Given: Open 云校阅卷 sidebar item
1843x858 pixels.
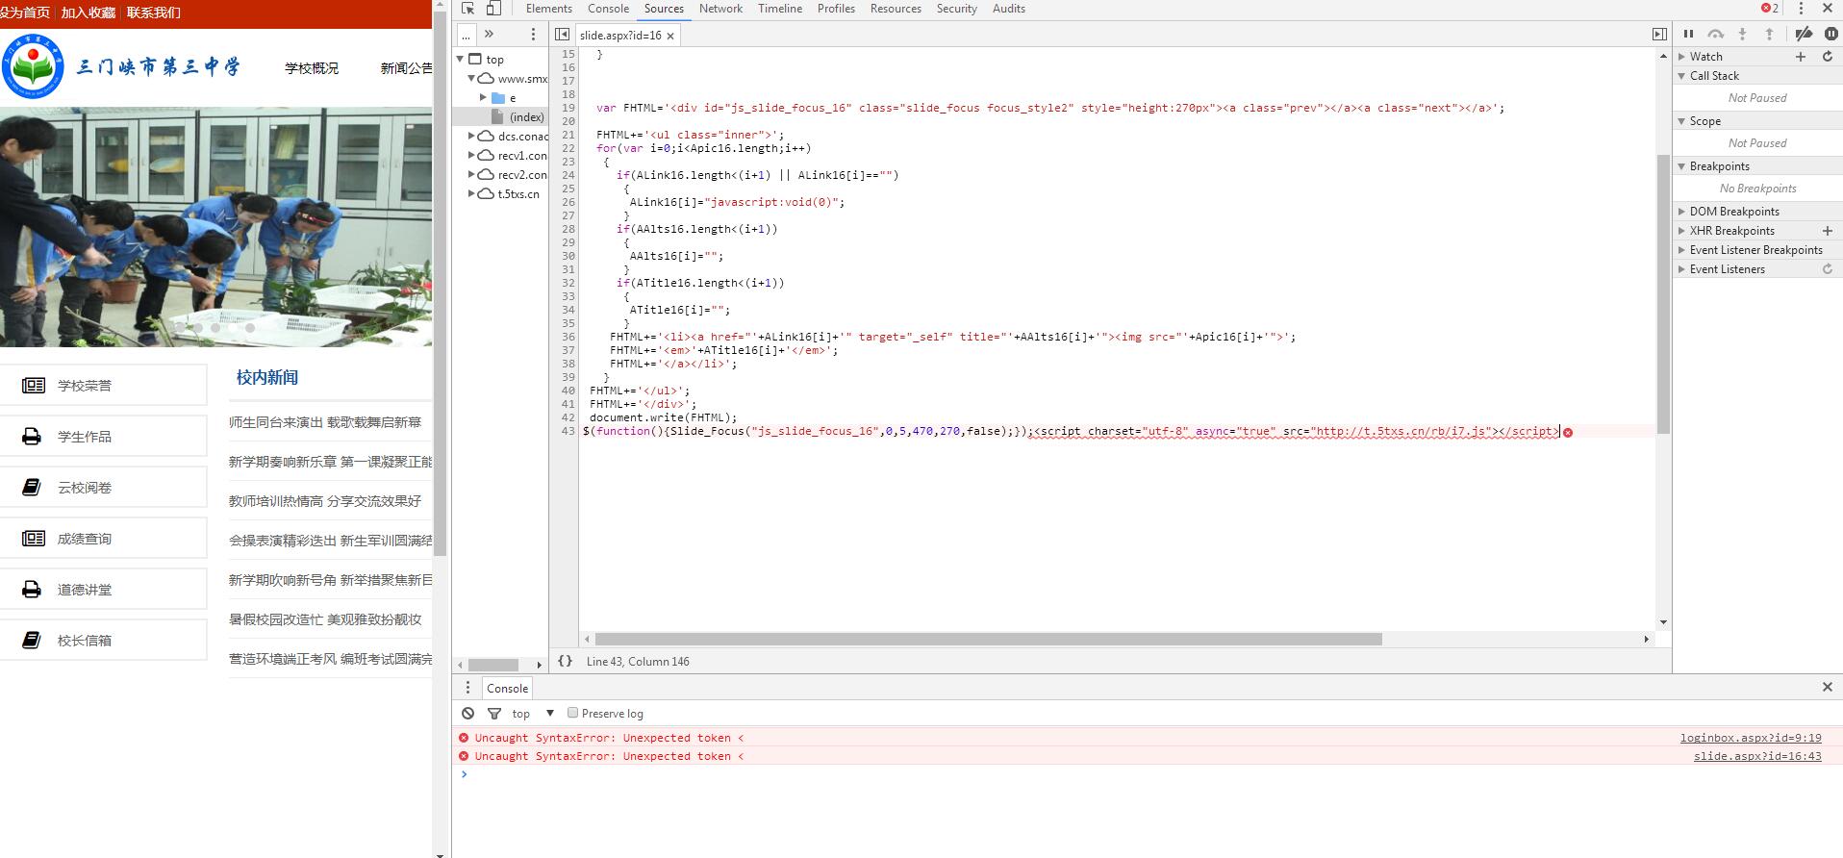Looking at the screenshot, I should pos(103,487).
